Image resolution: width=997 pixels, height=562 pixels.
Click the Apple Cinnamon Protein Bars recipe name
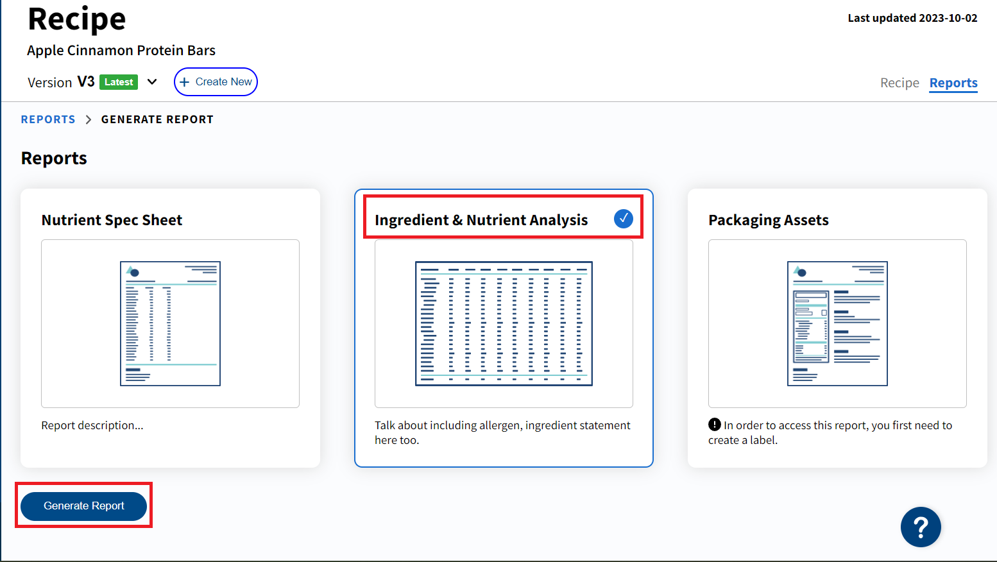[121, 50]
